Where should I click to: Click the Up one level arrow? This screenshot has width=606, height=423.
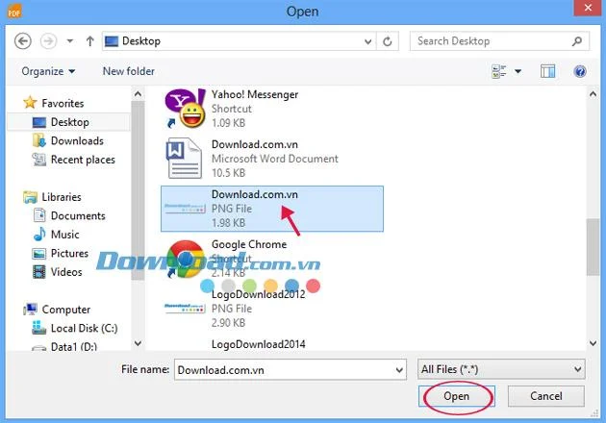[x=90, y=41]
